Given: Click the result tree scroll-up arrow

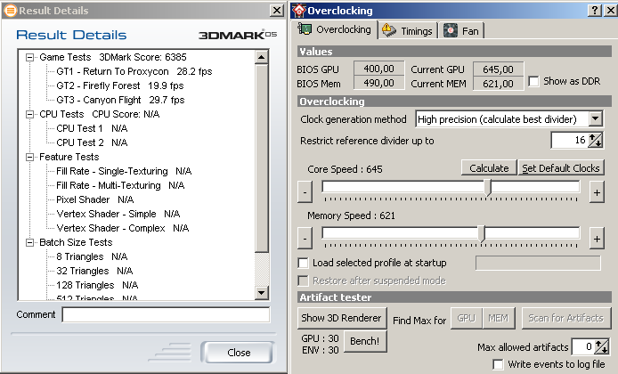Looking at the screenshot, I should click(x=261, y=58).
